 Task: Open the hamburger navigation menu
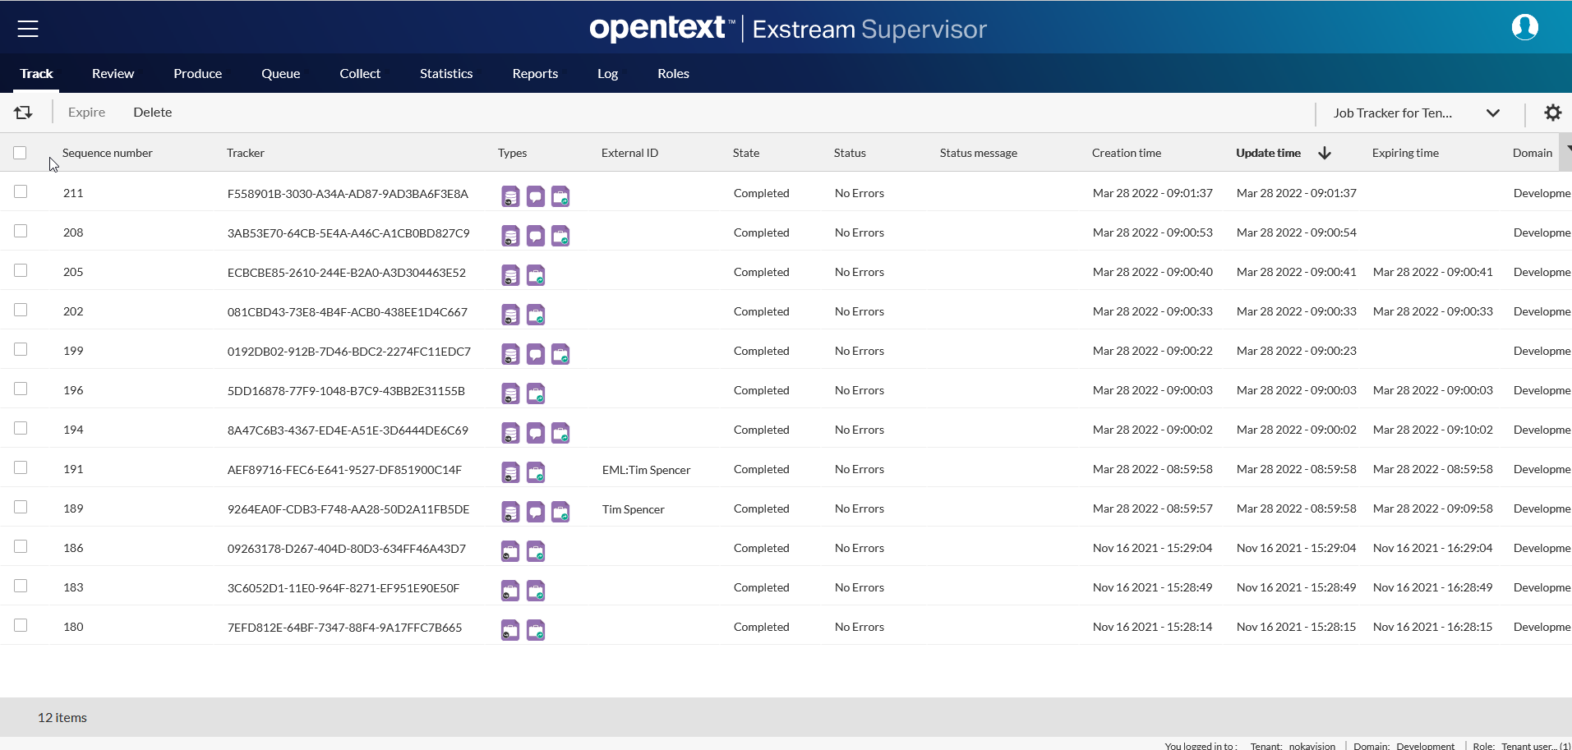(28, 29)
